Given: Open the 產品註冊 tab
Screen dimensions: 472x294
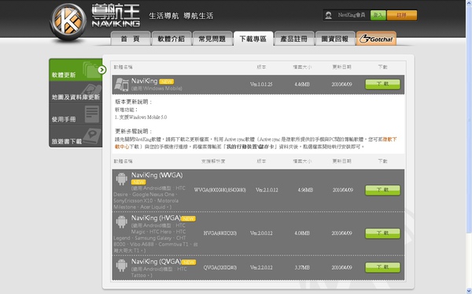Looking at the screenshot, I should [x=294, y=39].
